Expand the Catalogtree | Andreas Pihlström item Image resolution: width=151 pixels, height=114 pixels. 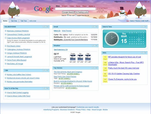coord(5,49)
